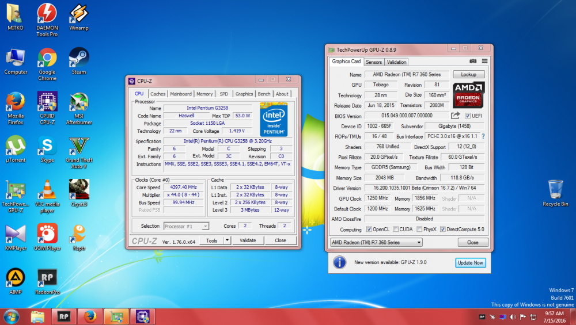This screenshot has height=325, width=576.
Task: Toggle the UEFI checkbox in GPU-Z
Action: (x=467, y=116)
